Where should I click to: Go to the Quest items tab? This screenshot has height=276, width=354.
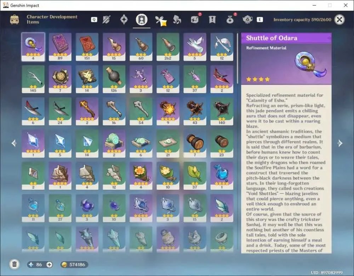click(212, 19)
